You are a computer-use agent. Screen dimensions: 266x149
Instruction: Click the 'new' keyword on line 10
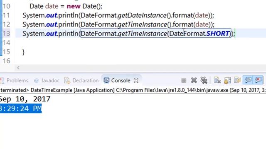(74, 7)
